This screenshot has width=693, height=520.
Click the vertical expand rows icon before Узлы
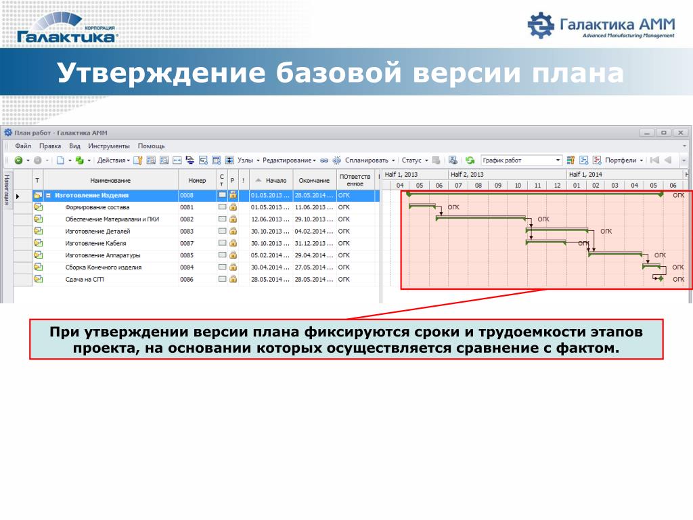pos(229,160)
